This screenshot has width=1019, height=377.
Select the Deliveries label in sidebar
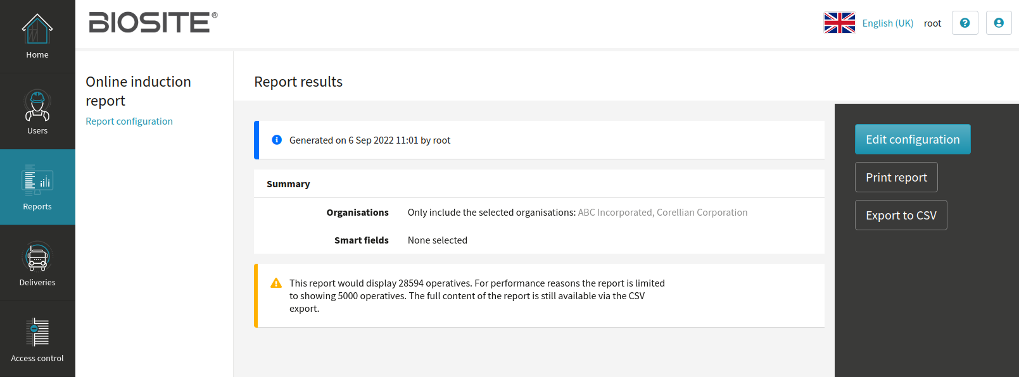(37, 283)
